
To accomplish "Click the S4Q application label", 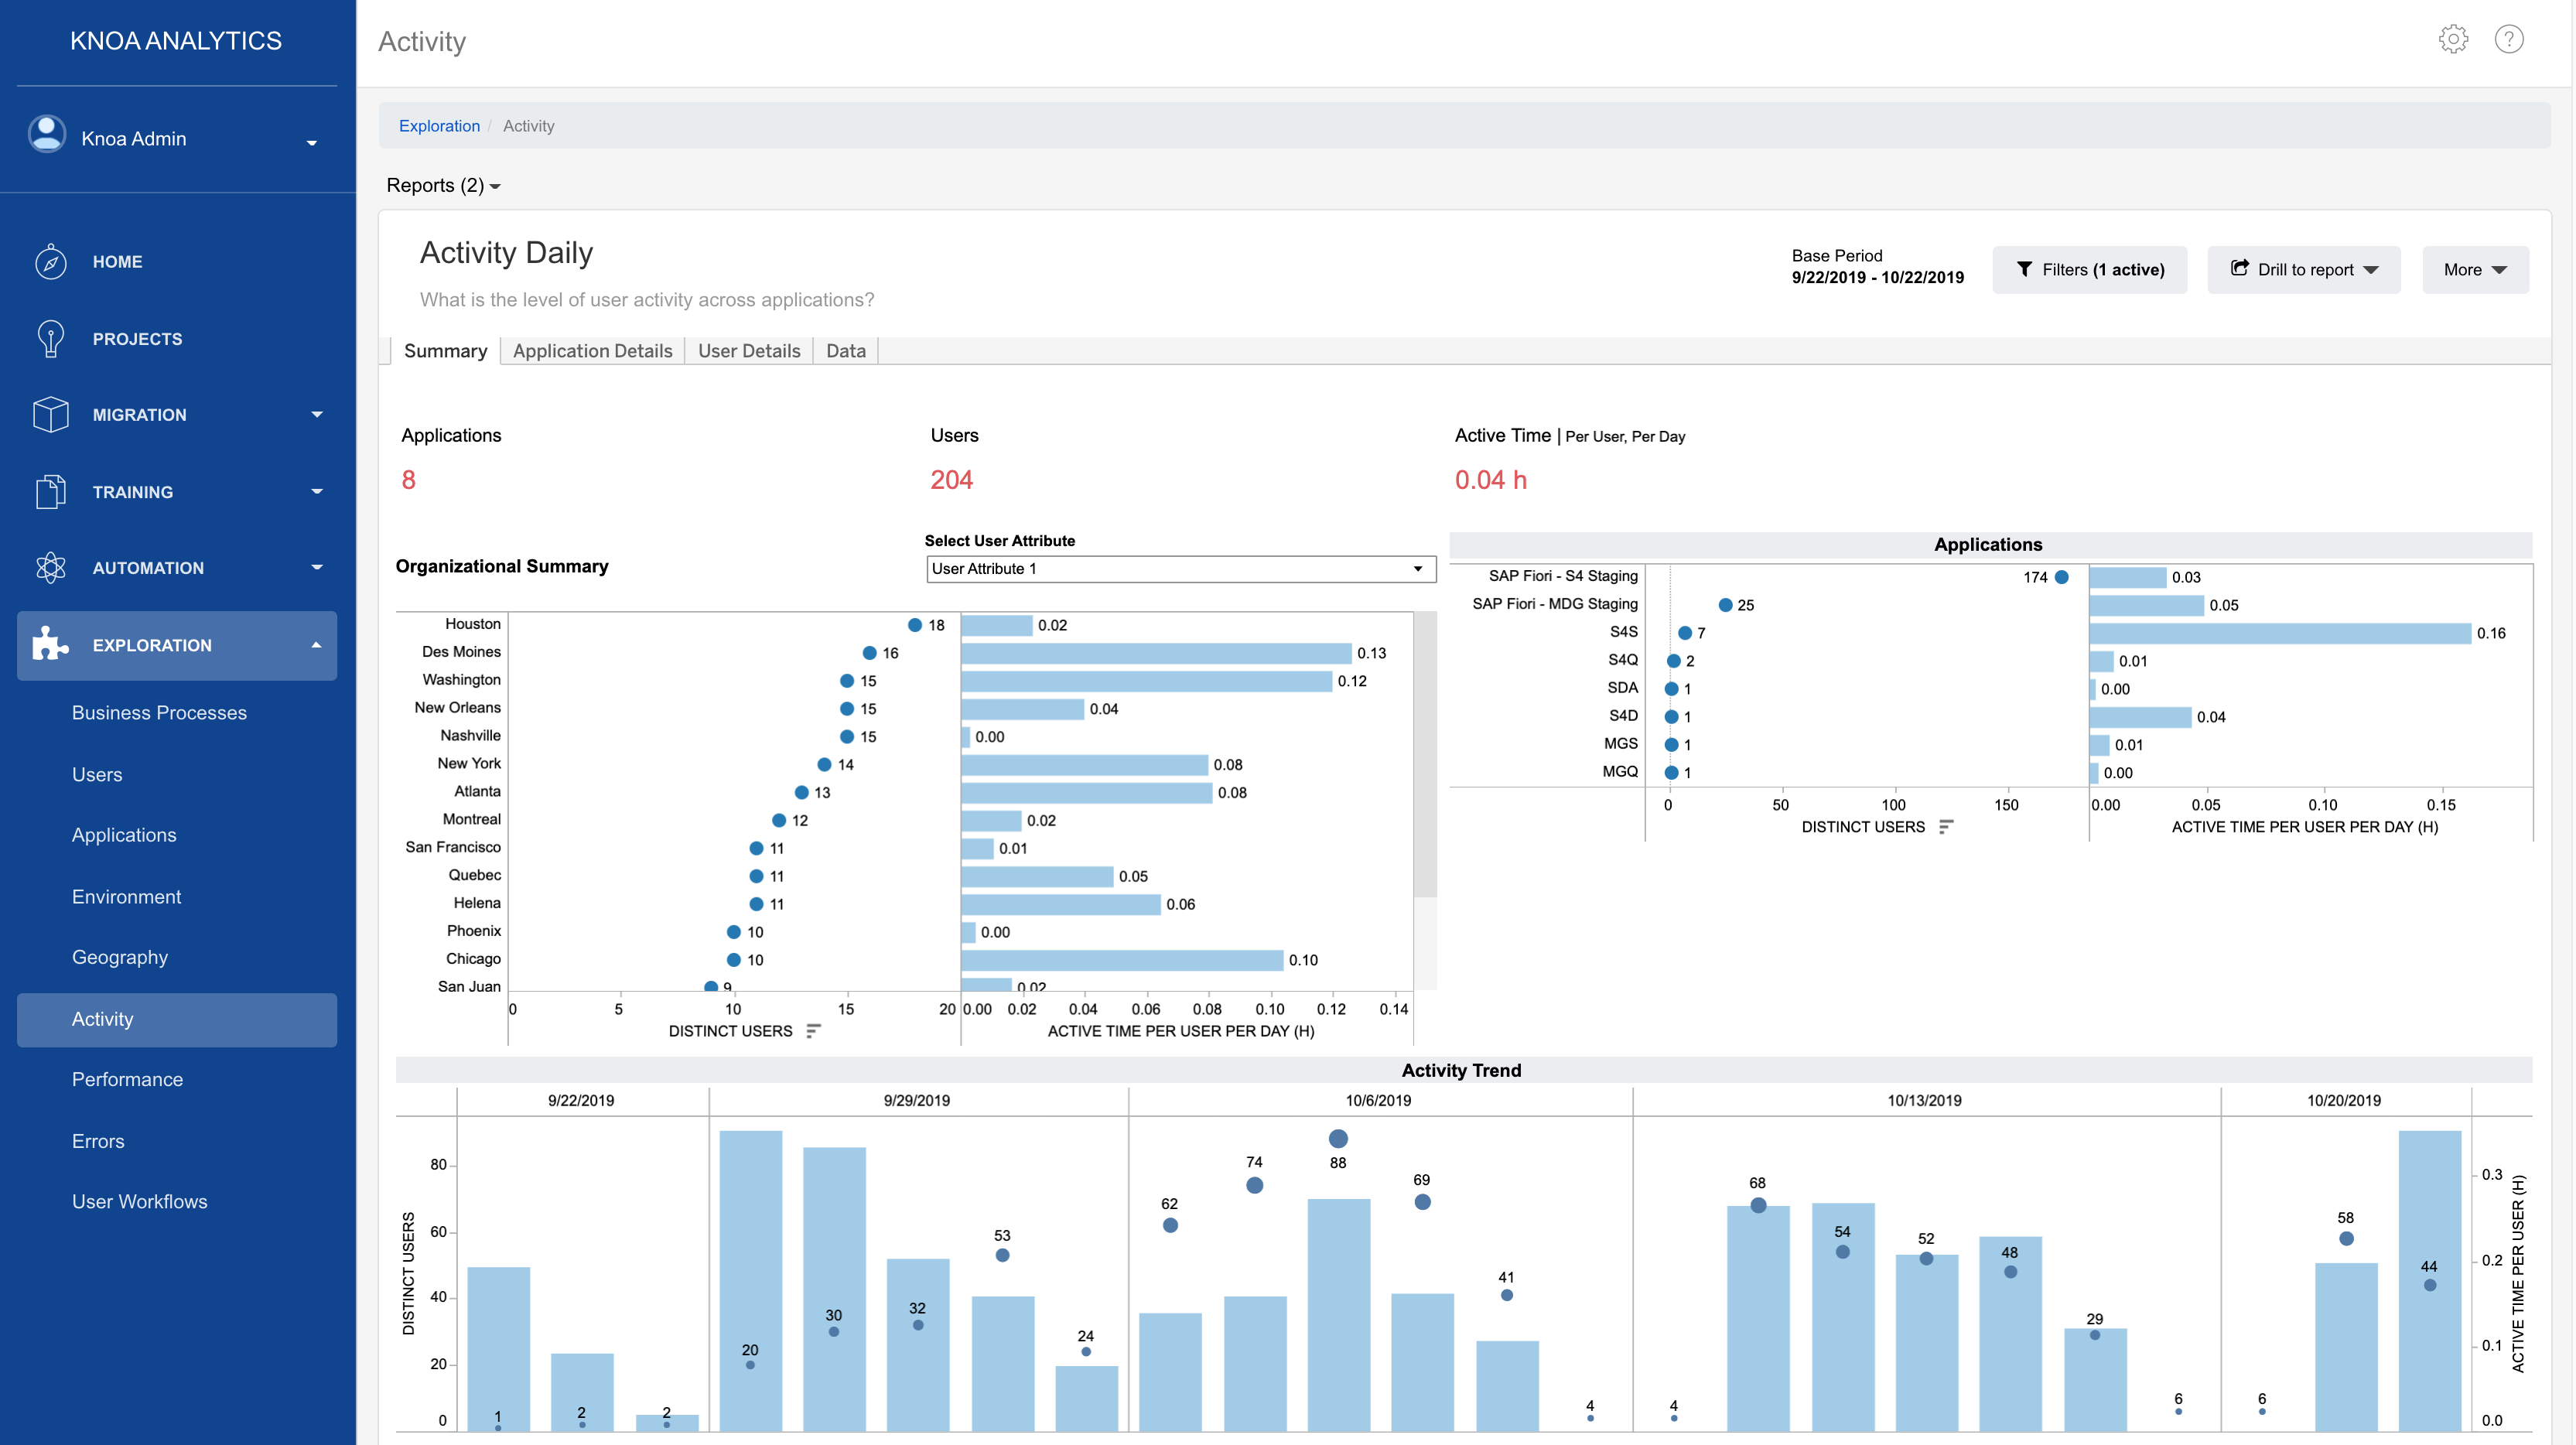I will pos(1623,660).
